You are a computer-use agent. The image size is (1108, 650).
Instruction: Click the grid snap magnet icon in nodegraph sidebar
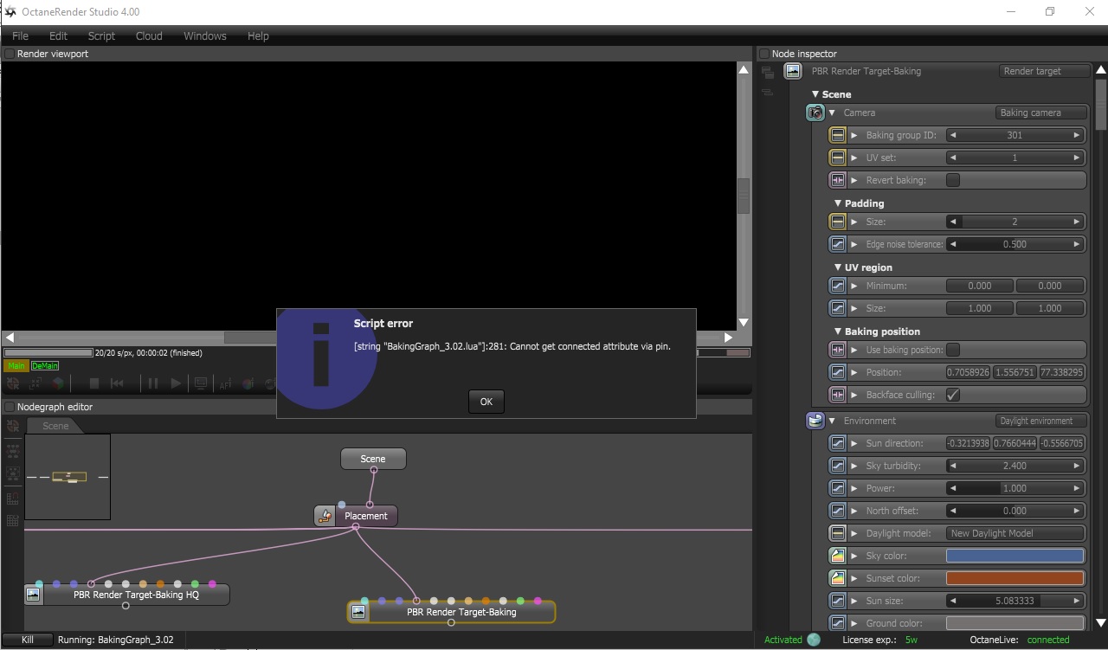pos(13,498)
